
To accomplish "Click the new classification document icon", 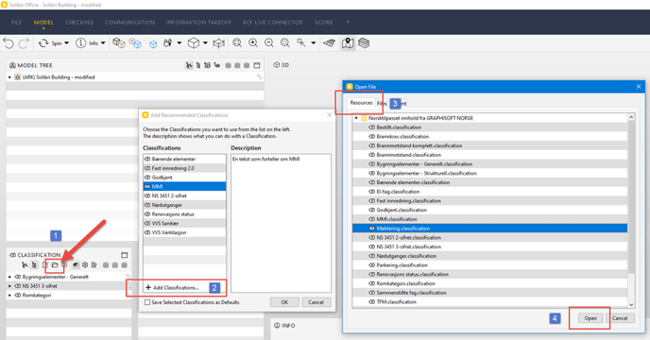I will click(45, 265).
